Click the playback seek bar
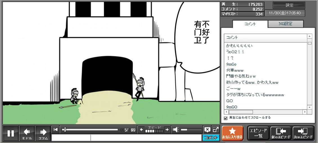318x143 pixels. click(x=90, y=130)
